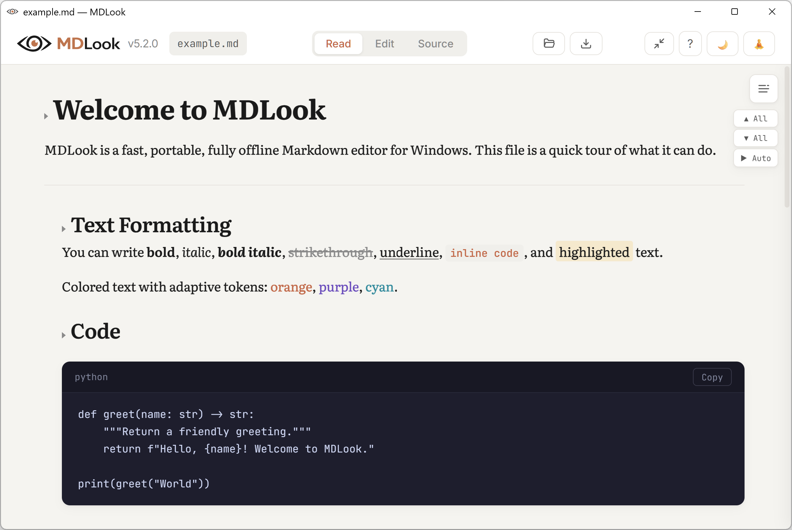Copy the python code block
The image size is (792, 530).
pyautogui.click(x=712, y=377)
